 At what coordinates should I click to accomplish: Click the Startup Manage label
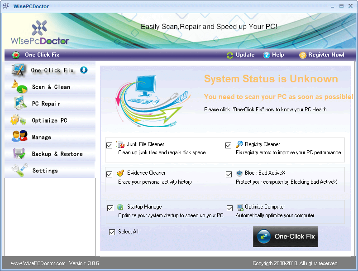point(144,207)
